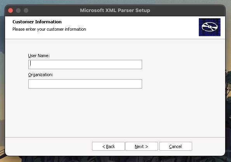Click the 'Please enter your customer information' text

pyautogui.click(x=49, y=30)
